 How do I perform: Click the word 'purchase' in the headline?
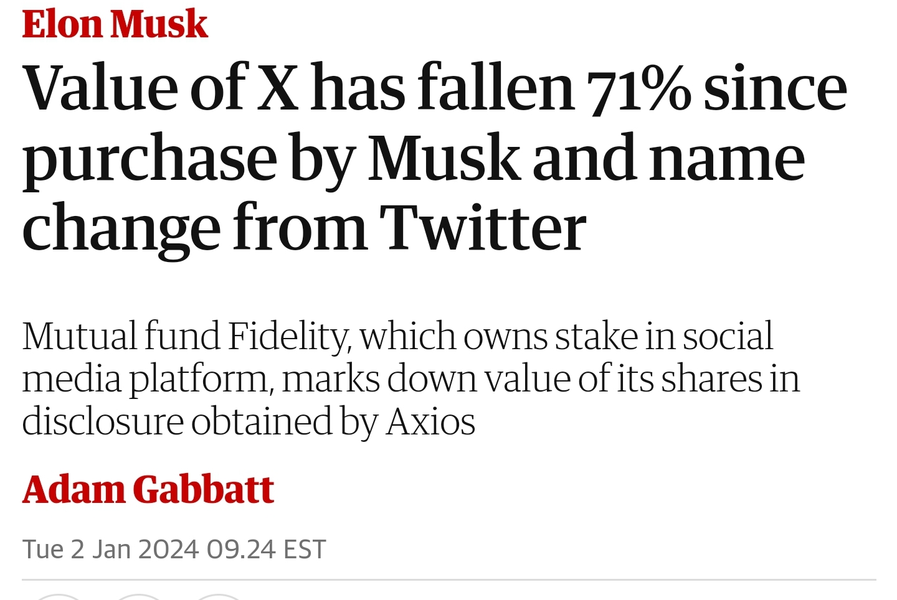(149, 161)
